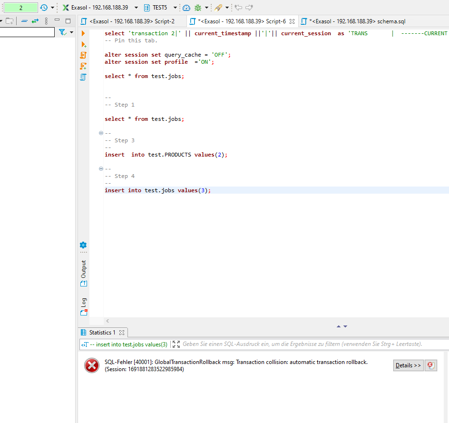Expand the transaction mode dropdown arrow
The height and width of the screenshot is (423, 449).
[x=52, y=7]
